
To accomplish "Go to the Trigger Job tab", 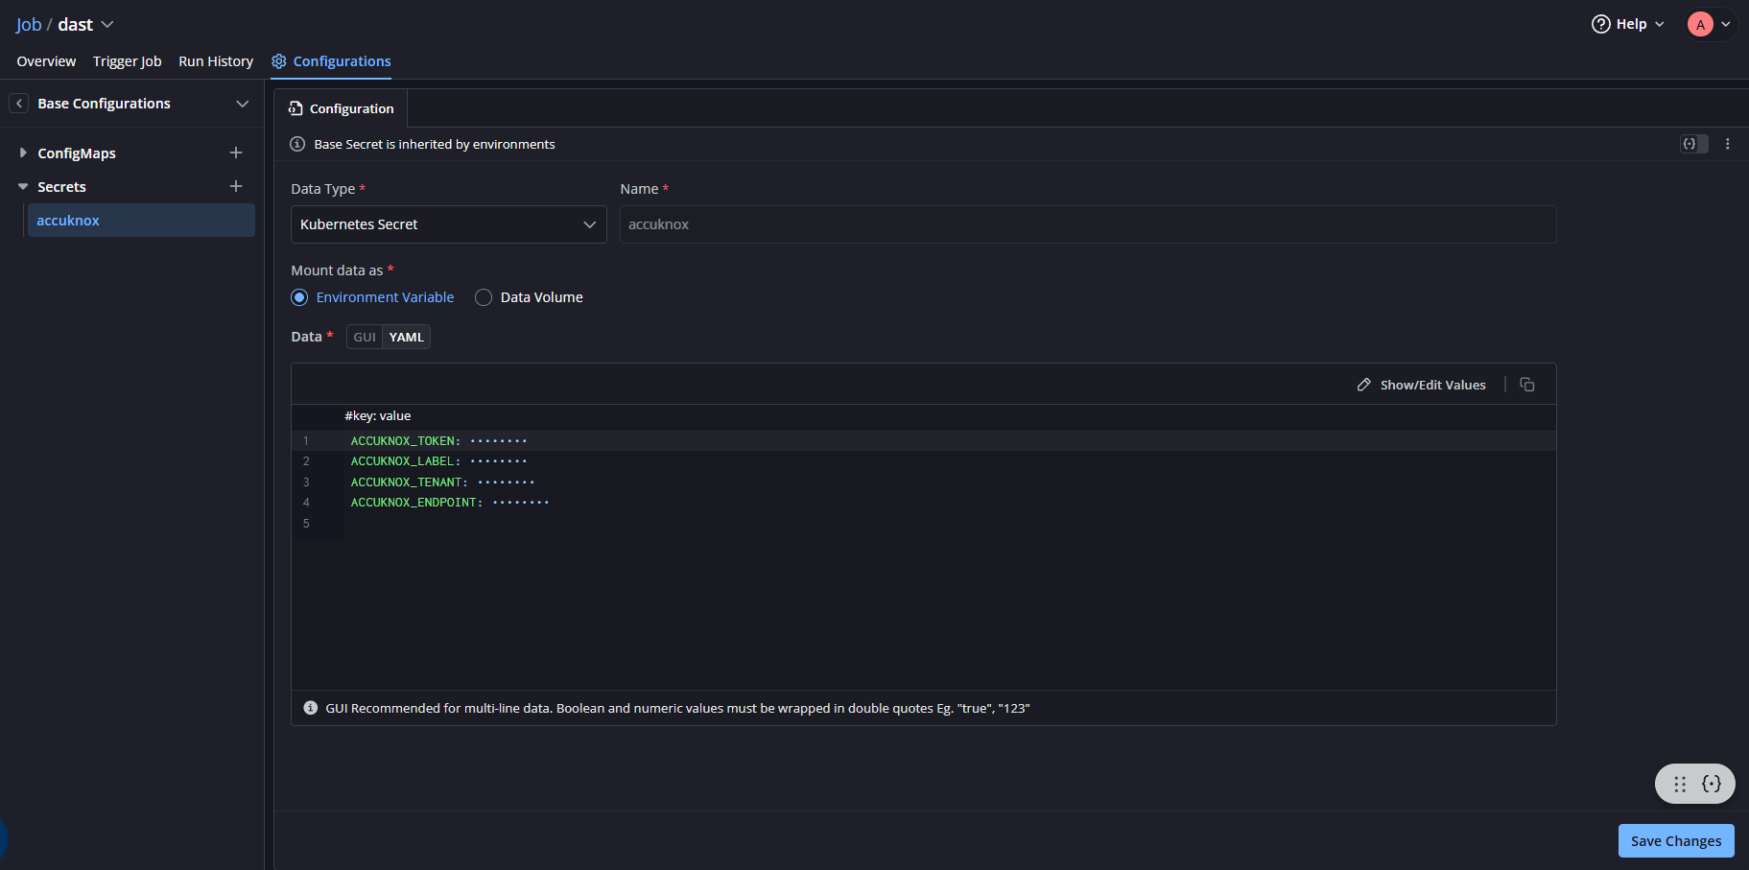I will point(127,61).
